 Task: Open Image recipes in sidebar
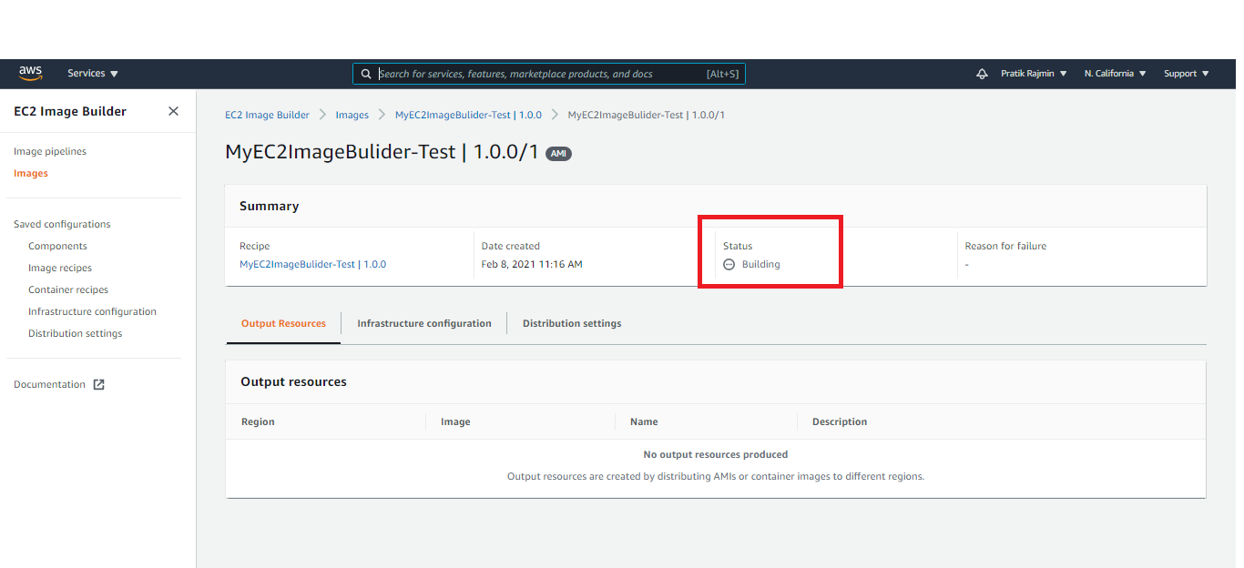(x=60, y=268)
